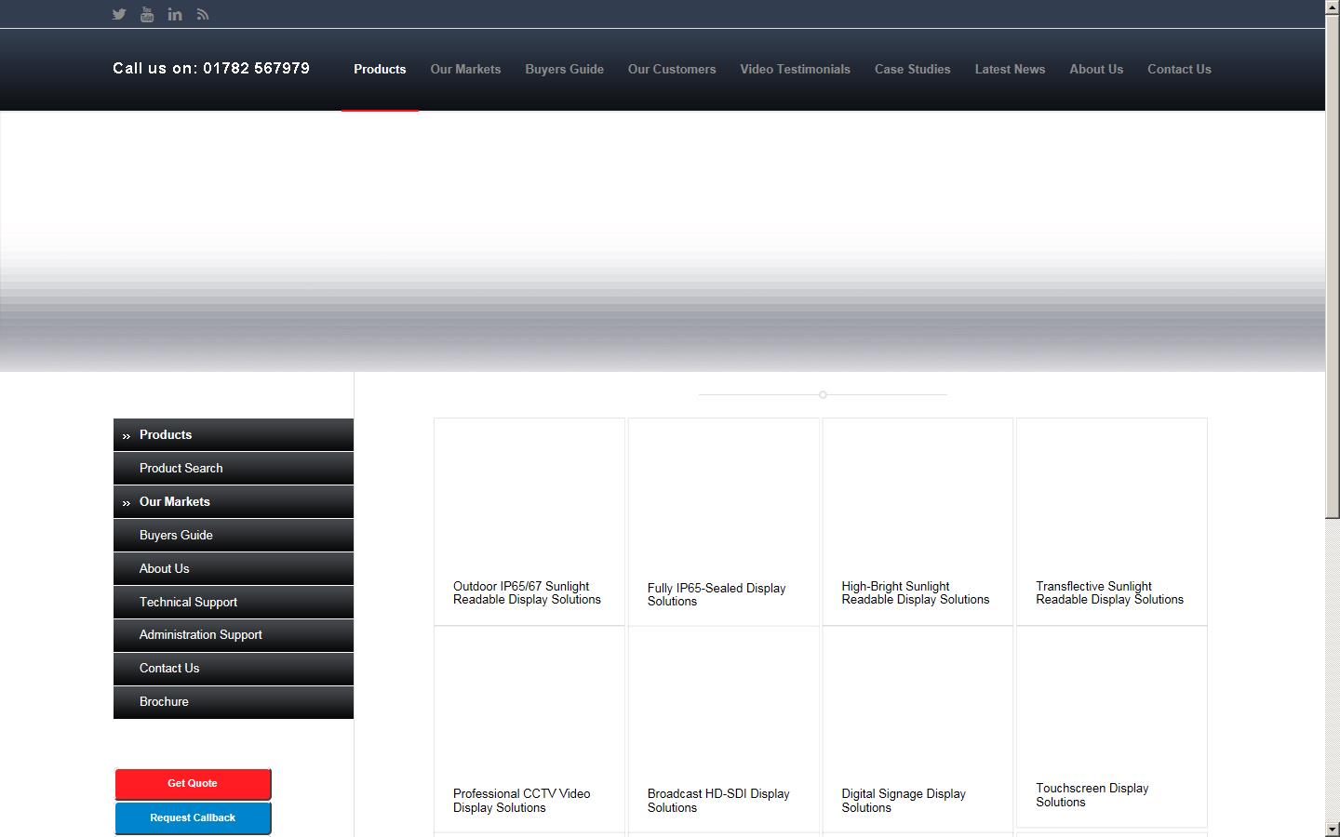Screen dimensions: 1340x837
Task: Open the YouTube social media icon
Action: (147, 14)
